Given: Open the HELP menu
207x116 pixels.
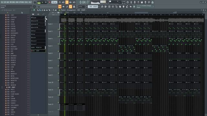Looking at the screenshot, I should (30, 2).
